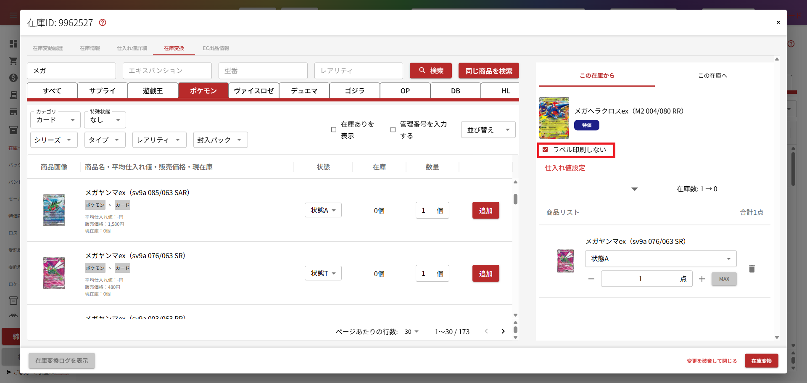
Task: Delete メガヤンマex from the product list
Action: [752, 269]
